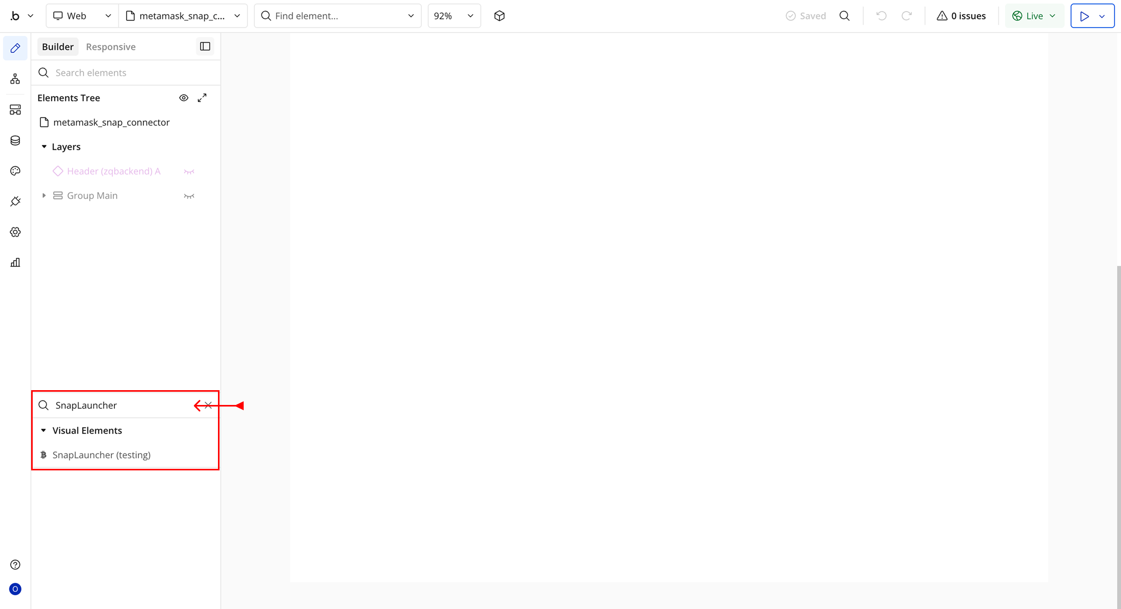Click the 3D cube icon in top bar
The width and height of the screenshot is (1121, 609).
click(x=499, y=16)
